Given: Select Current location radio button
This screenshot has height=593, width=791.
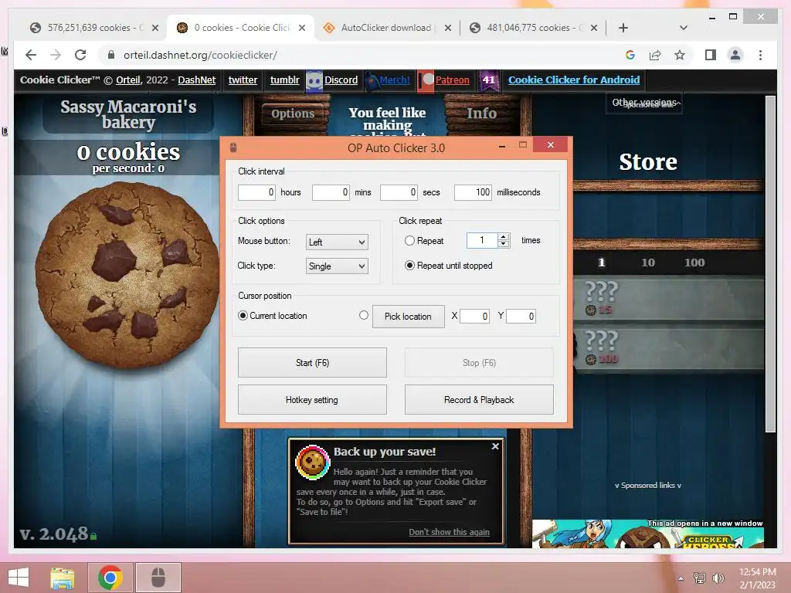Looking at the screenshot, I should click(x=243, y=315).
